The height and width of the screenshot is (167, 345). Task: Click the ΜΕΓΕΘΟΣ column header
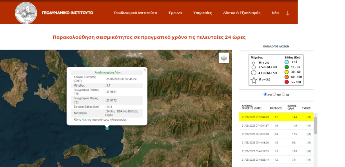pos(276,108)
